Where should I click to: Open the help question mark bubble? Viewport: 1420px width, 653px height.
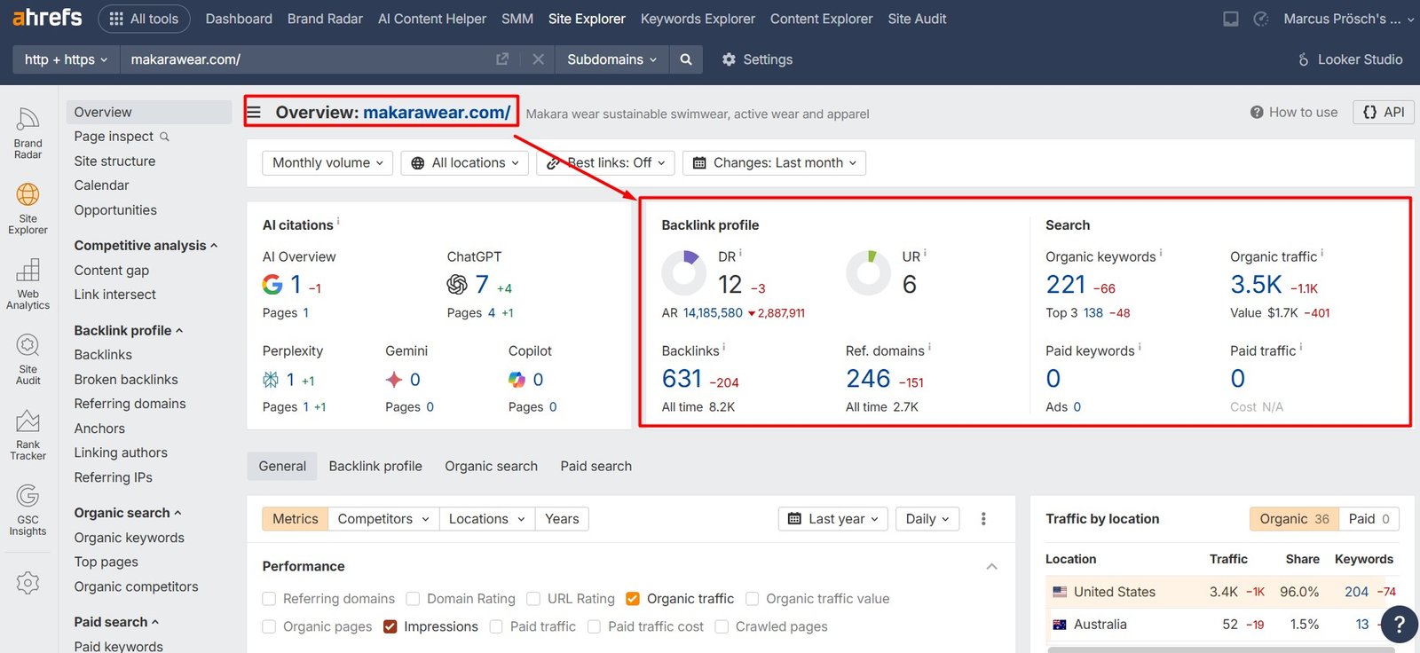[1400, 625]
